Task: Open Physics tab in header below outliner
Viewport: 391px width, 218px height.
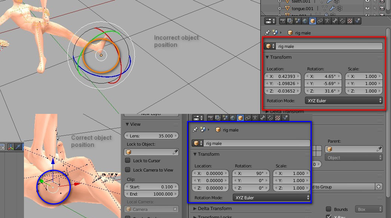Action: coord(358,21)
